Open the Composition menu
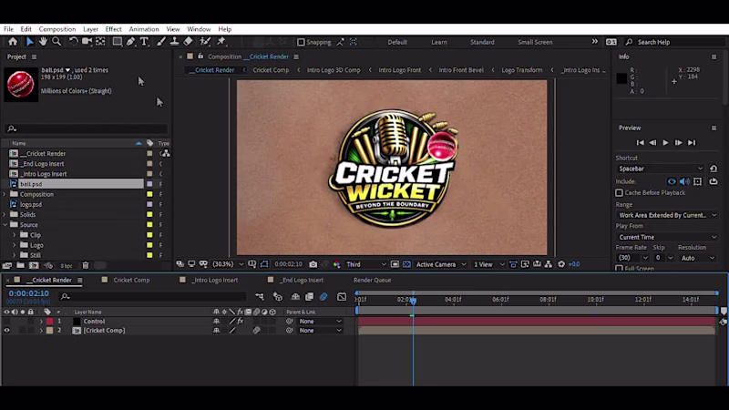The width and height of the screenshot is (729, 410). [57, 29]
